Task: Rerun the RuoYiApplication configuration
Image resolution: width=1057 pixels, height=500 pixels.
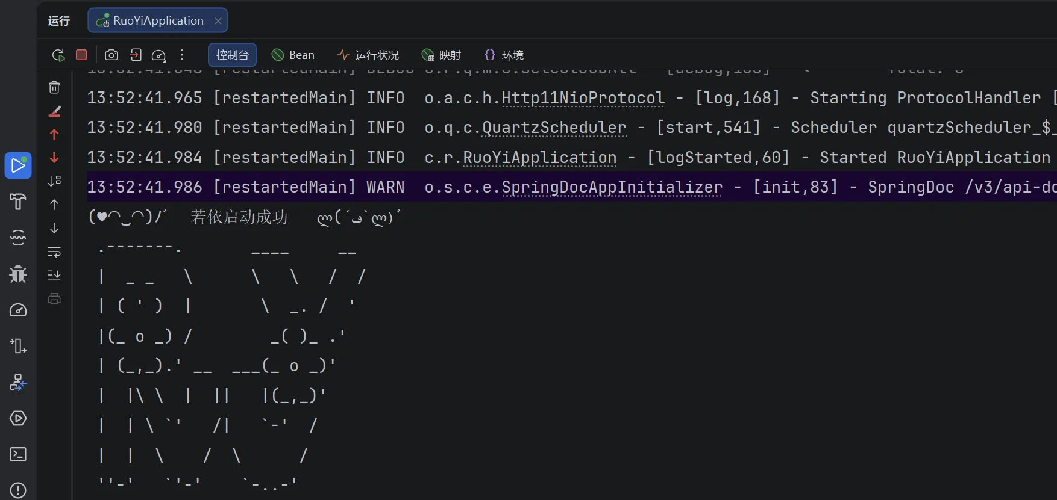Action: [58, 55]
